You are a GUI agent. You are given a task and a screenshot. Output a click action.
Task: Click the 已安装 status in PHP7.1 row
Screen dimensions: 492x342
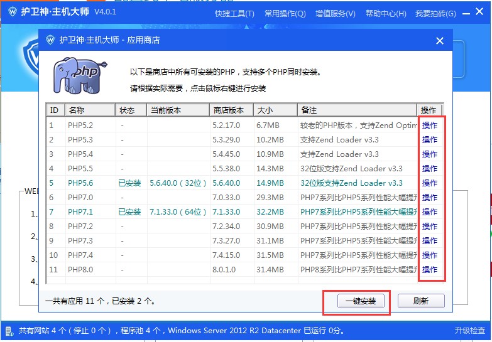coord(129,212)
